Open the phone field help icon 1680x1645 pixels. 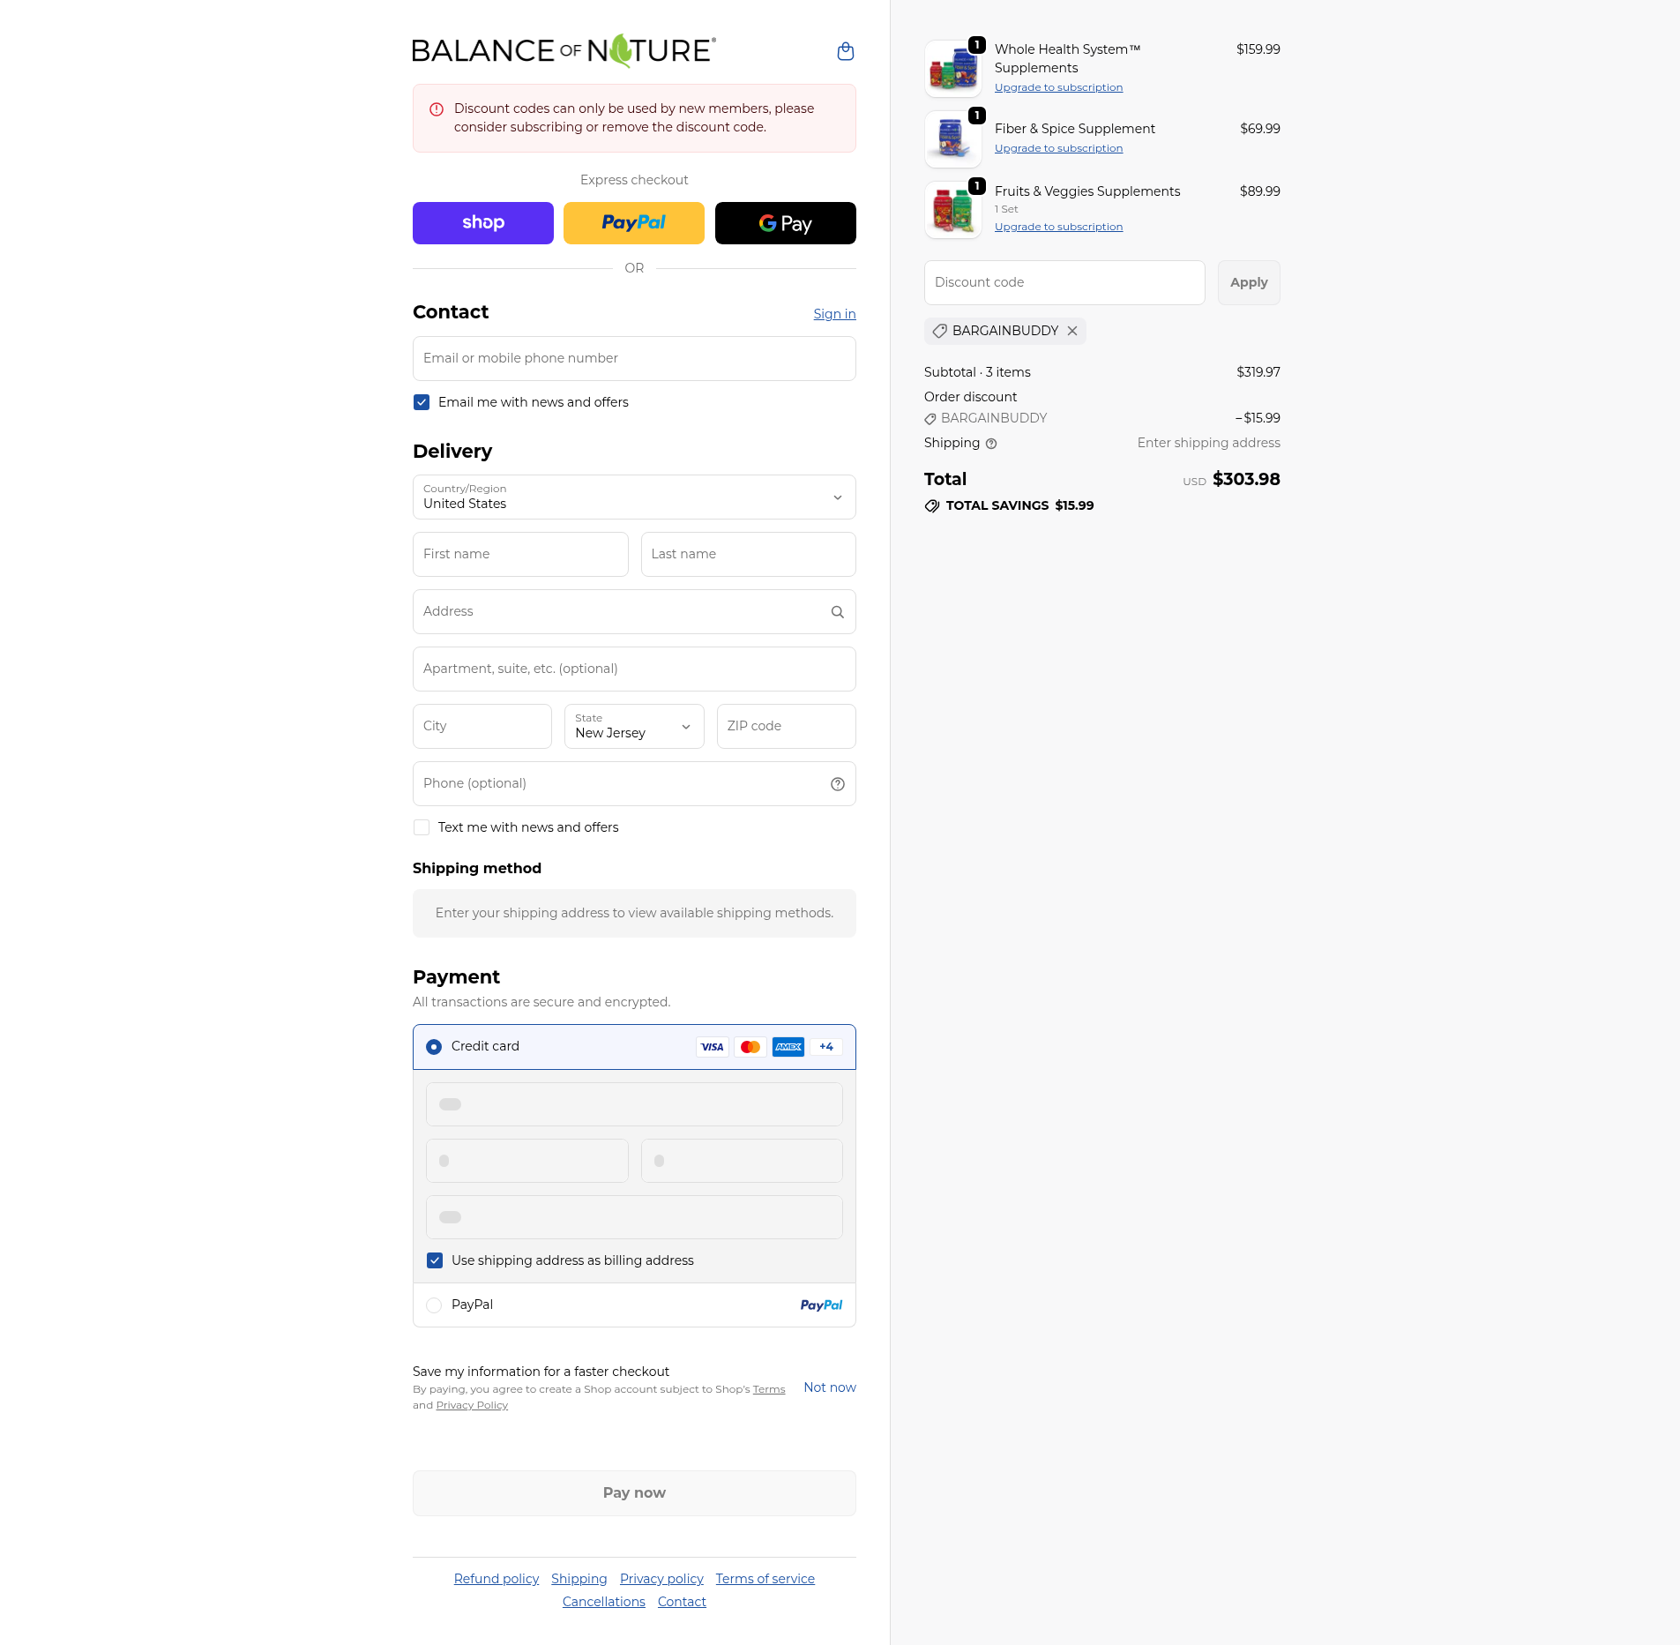click(837, 784)
